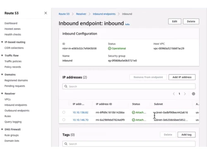Open Traffic policies in the sidebar
Viewport: 207px width, 155px height.
[x=13, y=61]
